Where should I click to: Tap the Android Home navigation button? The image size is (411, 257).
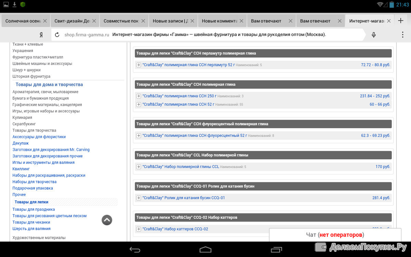click(x=206, y=249)
